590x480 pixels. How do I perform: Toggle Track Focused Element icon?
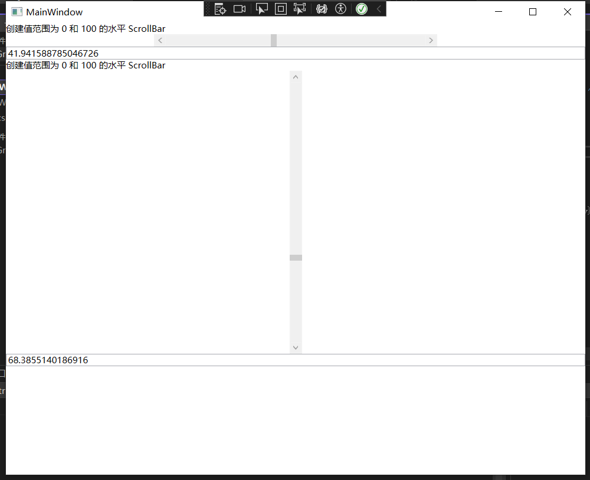(x=300, y=9)
